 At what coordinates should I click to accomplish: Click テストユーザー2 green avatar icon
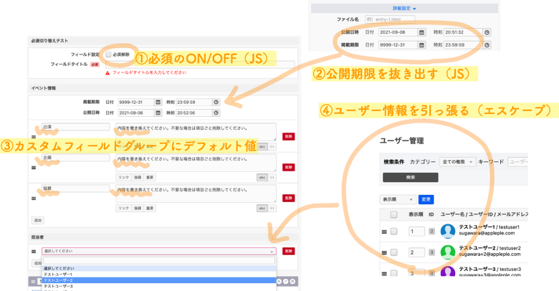point(448,252)
